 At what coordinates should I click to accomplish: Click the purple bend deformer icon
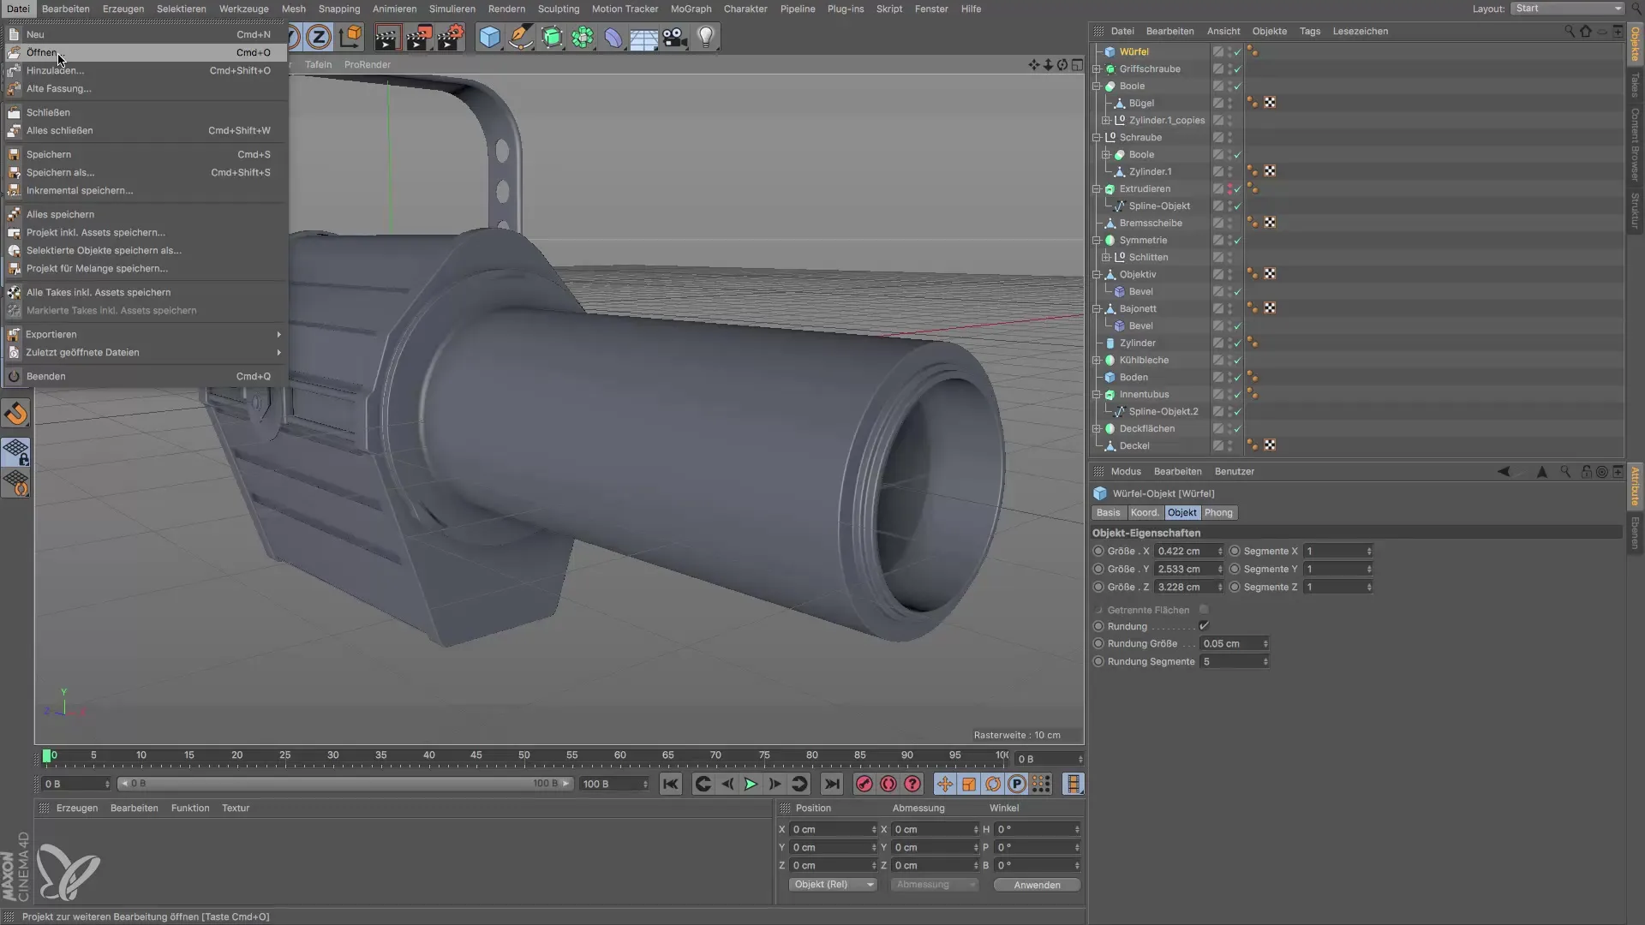tap(613, 37)
